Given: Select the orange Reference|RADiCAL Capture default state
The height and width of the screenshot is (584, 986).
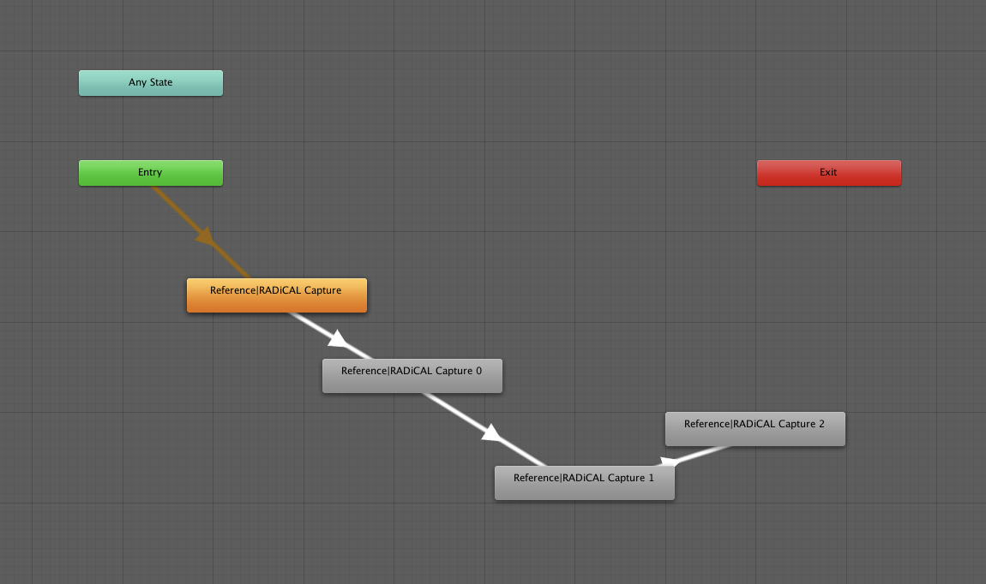Looking at the screenshot, I should [x=277, y=295].
